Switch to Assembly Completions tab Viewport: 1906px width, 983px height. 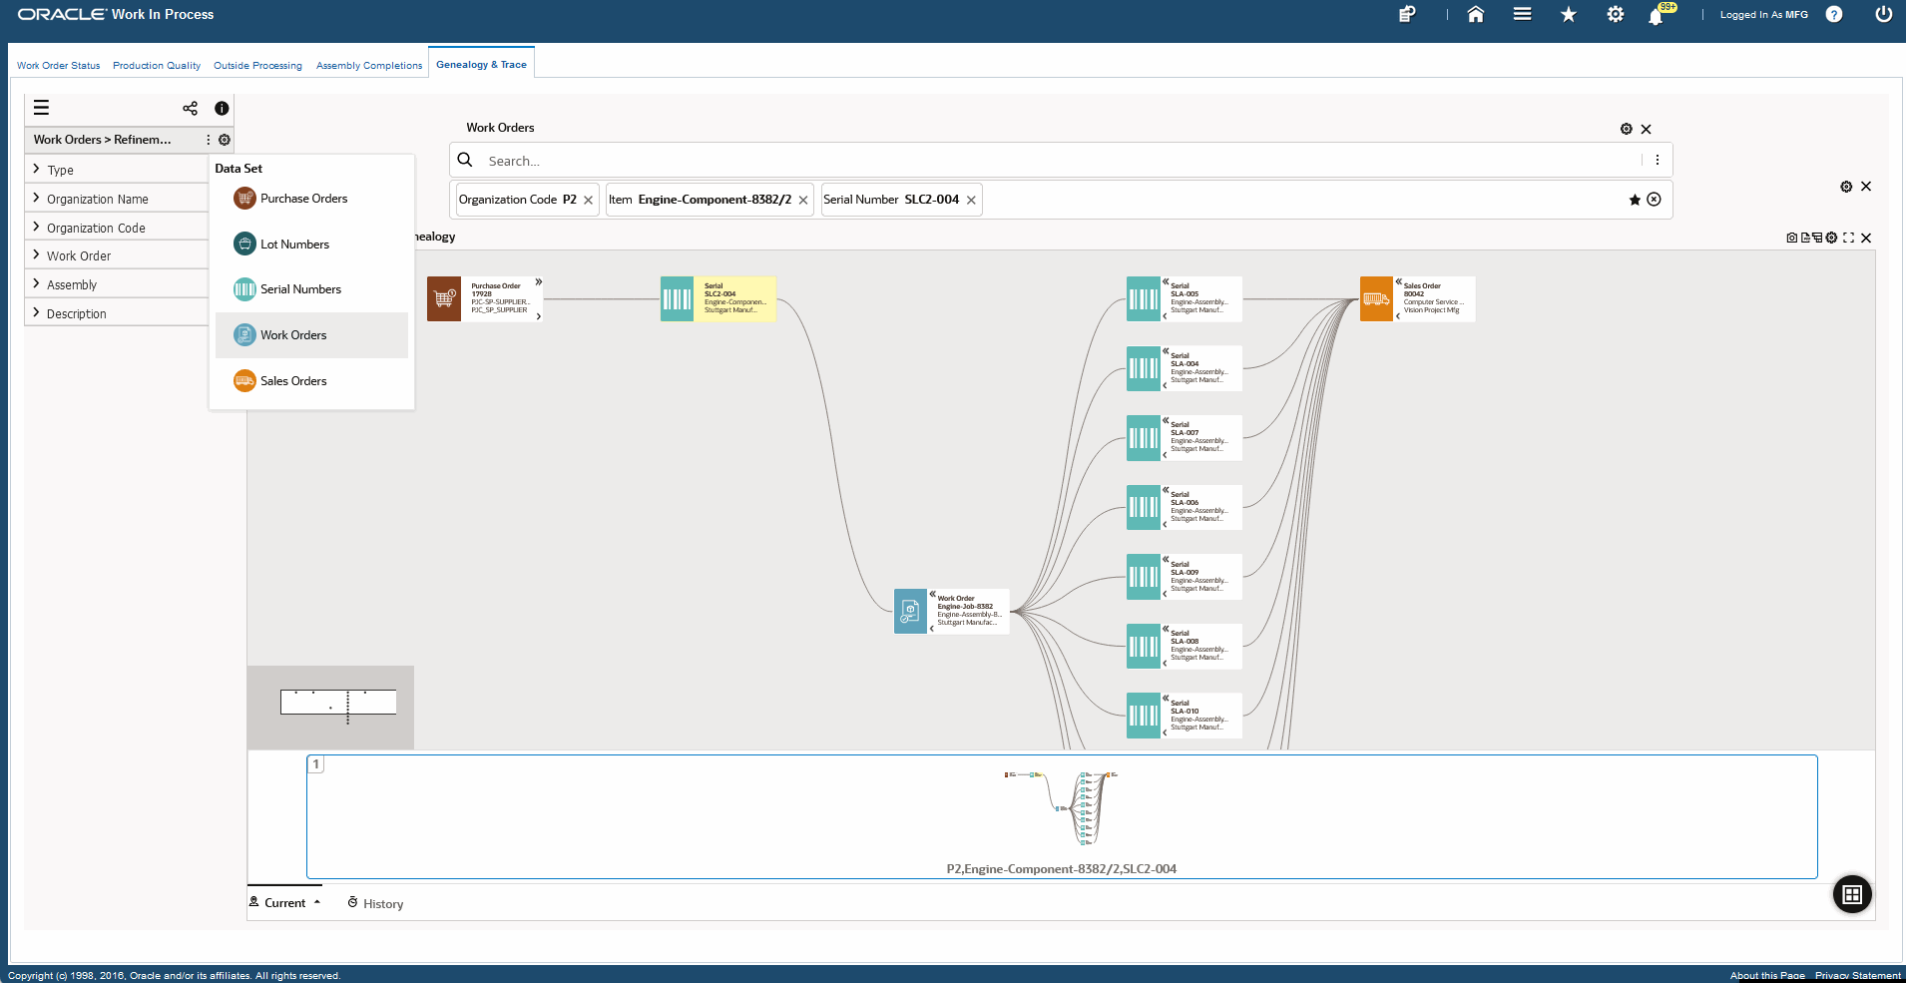(x=369, y=66)
